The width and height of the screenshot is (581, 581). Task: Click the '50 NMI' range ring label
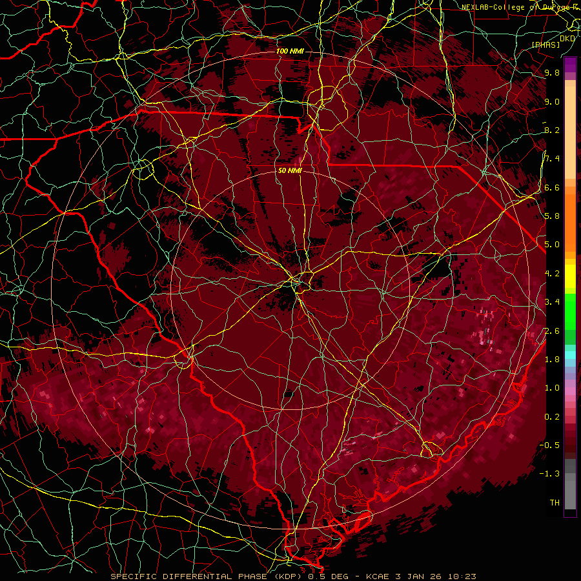pyautogui.click(x=290, y=170)
